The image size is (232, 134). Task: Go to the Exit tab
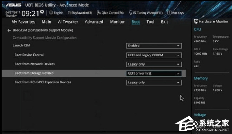pyautogui.click(x=164, y=22)
